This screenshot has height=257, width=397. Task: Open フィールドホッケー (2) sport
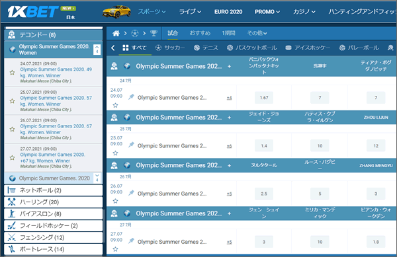click(54, 225)
